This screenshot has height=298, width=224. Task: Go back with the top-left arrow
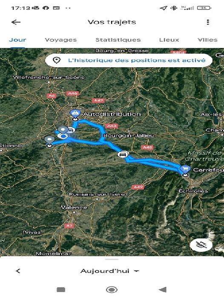[x=16, y=22]
